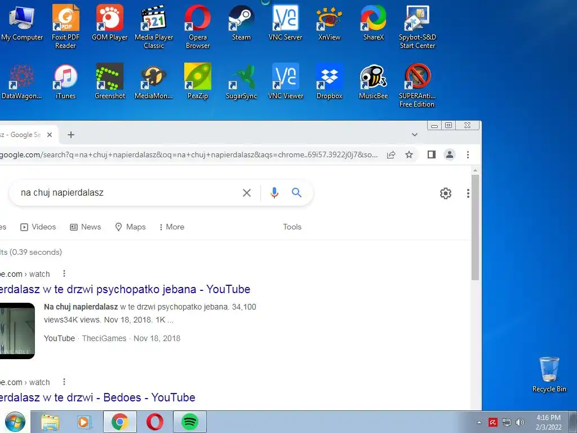Screen dimensions: 577x433
Task: Switch to Chrome in the taskbar
Action: 120,422
